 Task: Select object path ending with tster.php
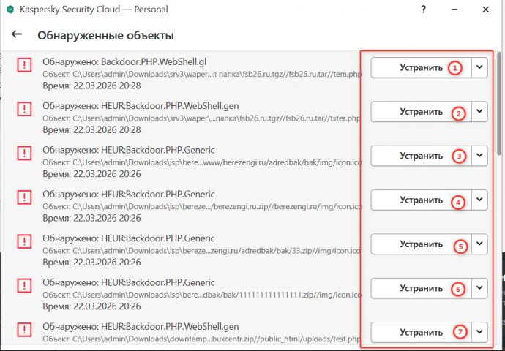click(x=201, y=118)
